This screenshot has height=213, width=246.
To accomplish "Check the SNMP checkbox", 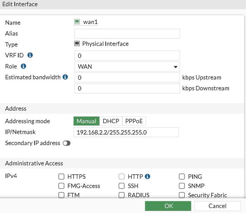I will pyautogui.click(x=182, y=186).
